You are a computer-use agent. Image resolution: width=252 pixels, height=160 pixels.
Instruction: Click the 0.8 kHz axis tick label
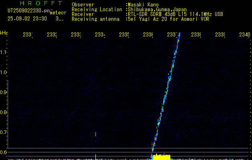click(3, 112)
